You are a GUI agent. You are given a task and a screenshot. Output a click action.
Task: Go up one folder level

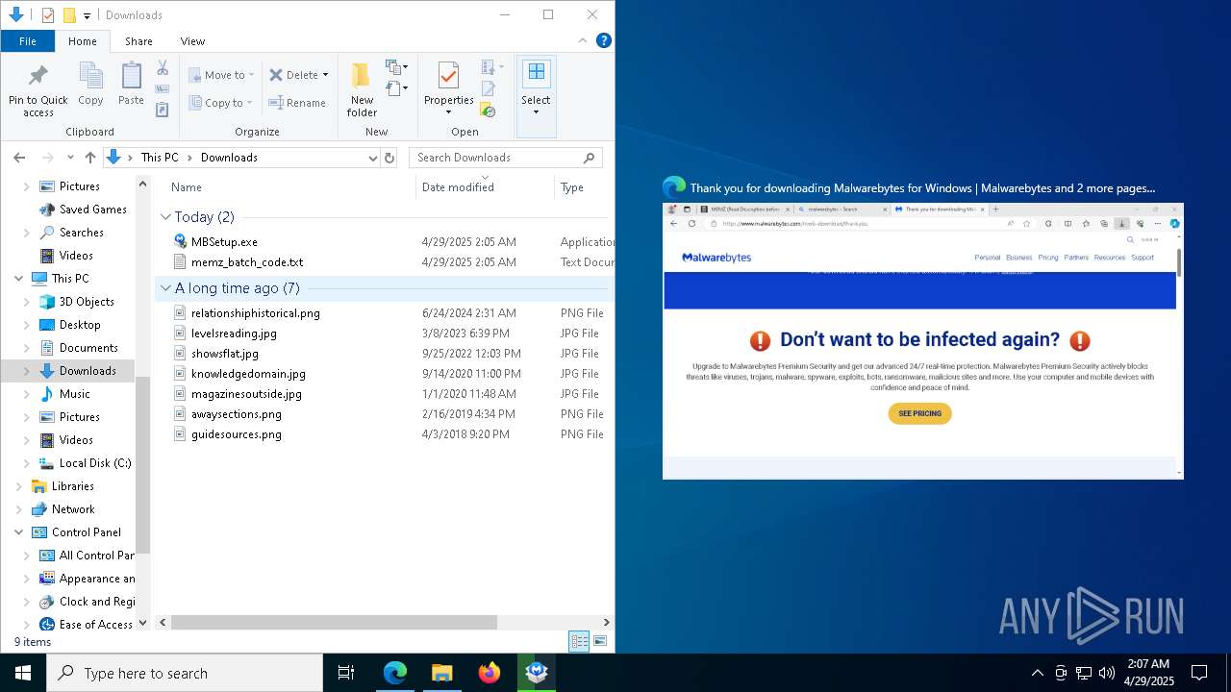(x=90, y=158)
